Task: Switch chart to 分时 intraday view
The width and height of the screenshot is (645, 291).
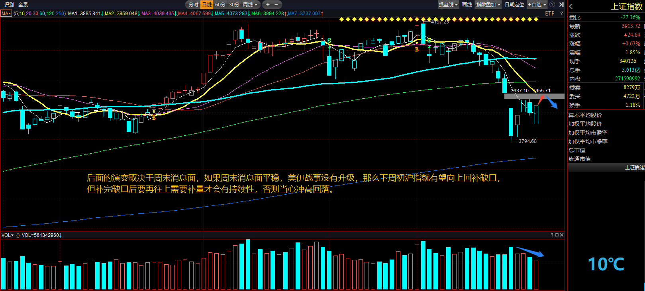Action: [193, 5]
